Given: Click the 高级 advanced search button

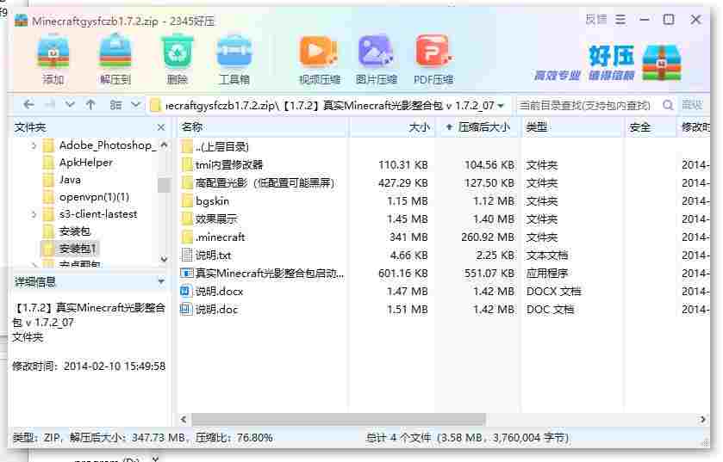Looking at the screenshot, I should coord(692,105).
